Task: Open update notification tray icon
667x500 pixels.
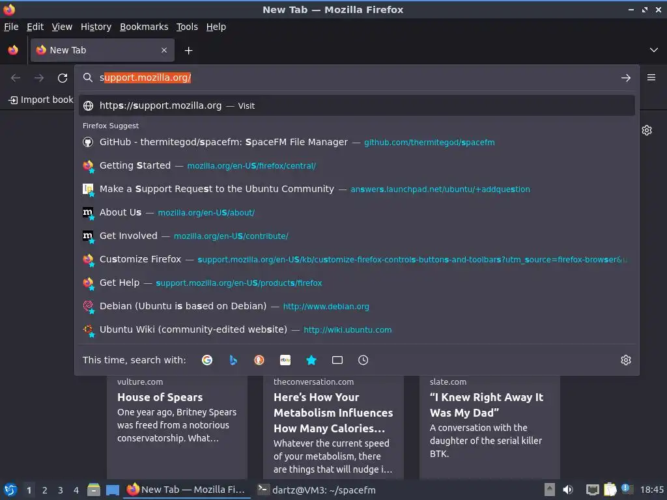Action: click(x=627, y=489)
